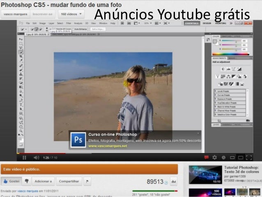
Task: Click Add to selection brush mode
Action: (36, 29)
